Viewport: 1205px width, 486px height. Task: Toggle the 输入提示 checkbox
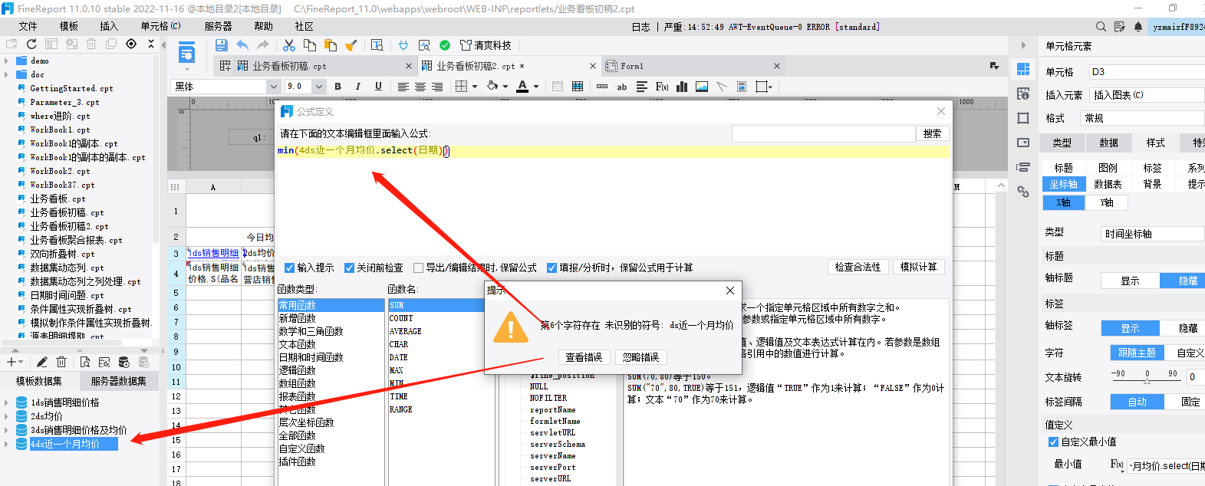tap(289, 268)
